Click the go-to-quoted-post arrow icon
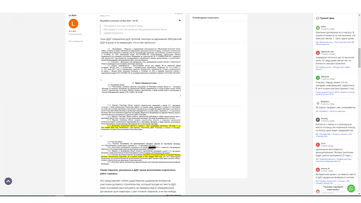361x203 pixels. tap(180, 20)
